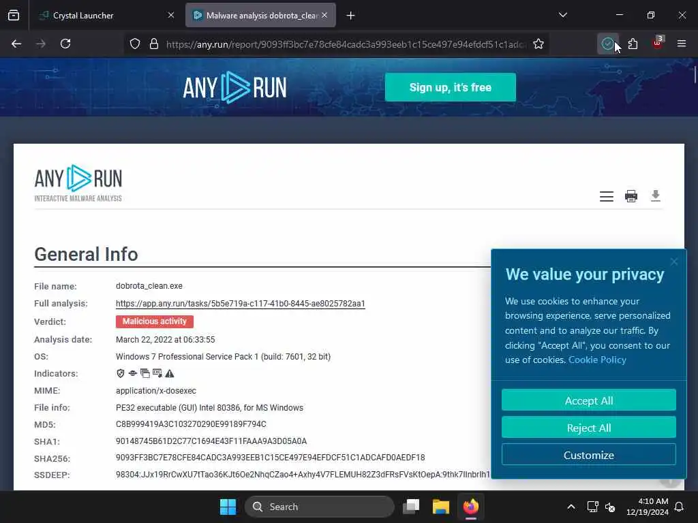Click the Sign up, it's free button
This screenshot has width=698, height=523.
tap(450, 87)
